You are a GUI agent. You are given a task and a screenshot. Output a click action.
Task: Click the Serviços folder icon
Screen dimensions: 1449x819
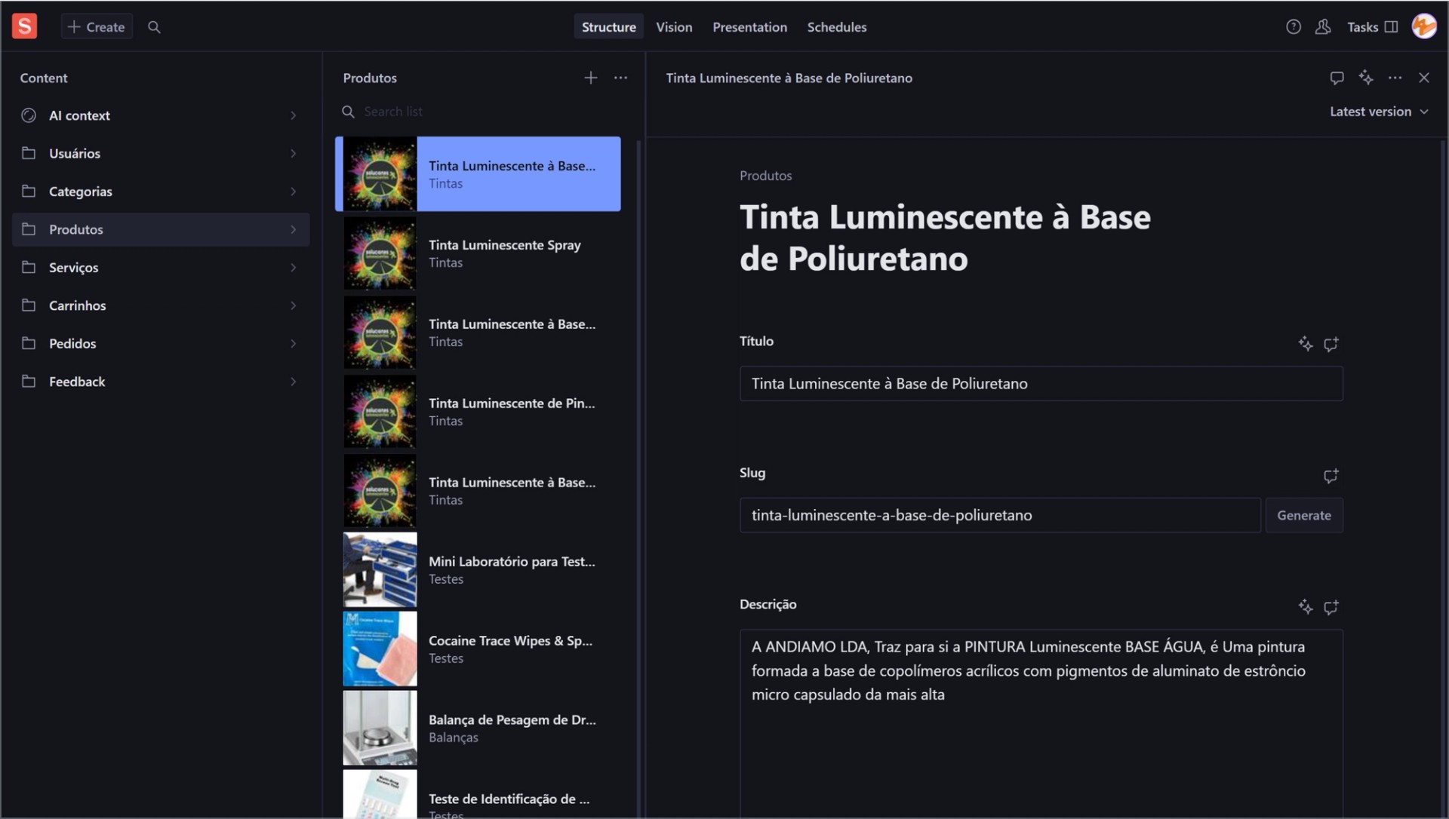pos(29,267)
